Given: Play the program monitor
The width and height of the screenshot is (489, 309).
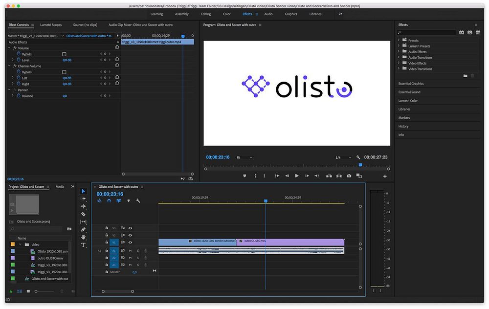Looking at the screenshot, I should tap(297, 176).
